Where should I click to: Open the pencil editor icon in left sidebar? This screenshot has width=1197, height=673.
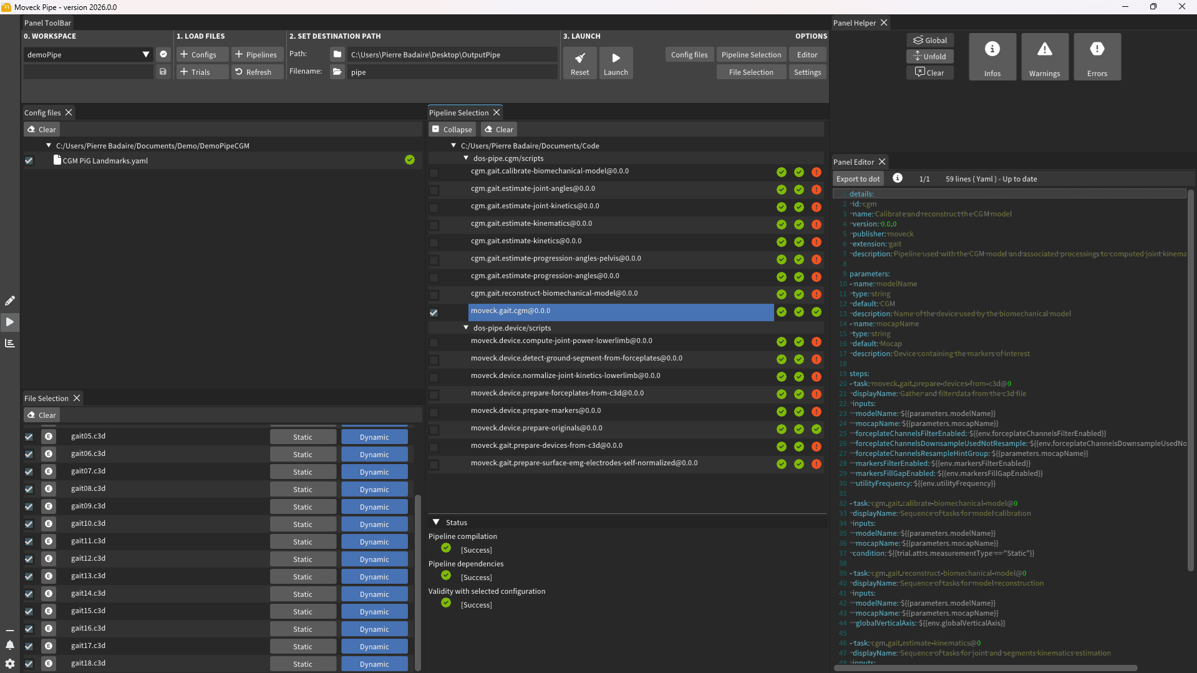pos(10,301)
